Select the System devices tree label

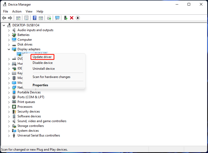coord(28,131)
